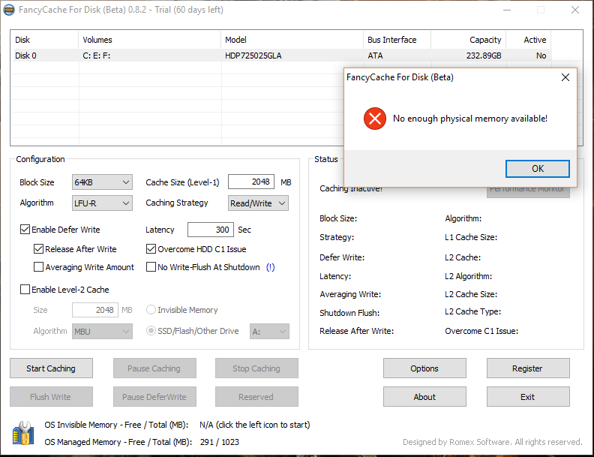Image resolution: width=594 pixels, height=457 pixels.
Task: Click the Level-2 Size input field
Action: (x=95, y=310)
